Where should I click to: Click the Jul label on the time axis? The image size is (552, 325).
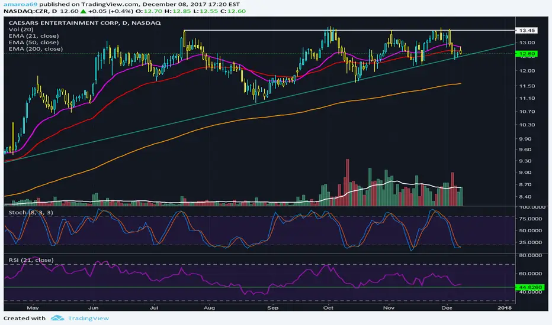154,308
